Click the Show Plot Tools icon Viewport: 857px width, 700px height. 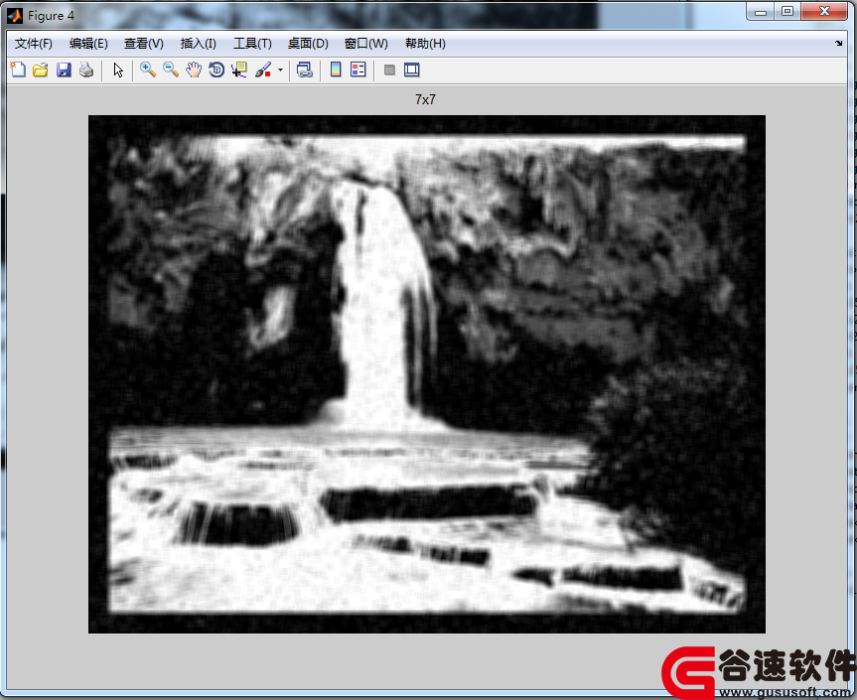[x=411, y=70]
